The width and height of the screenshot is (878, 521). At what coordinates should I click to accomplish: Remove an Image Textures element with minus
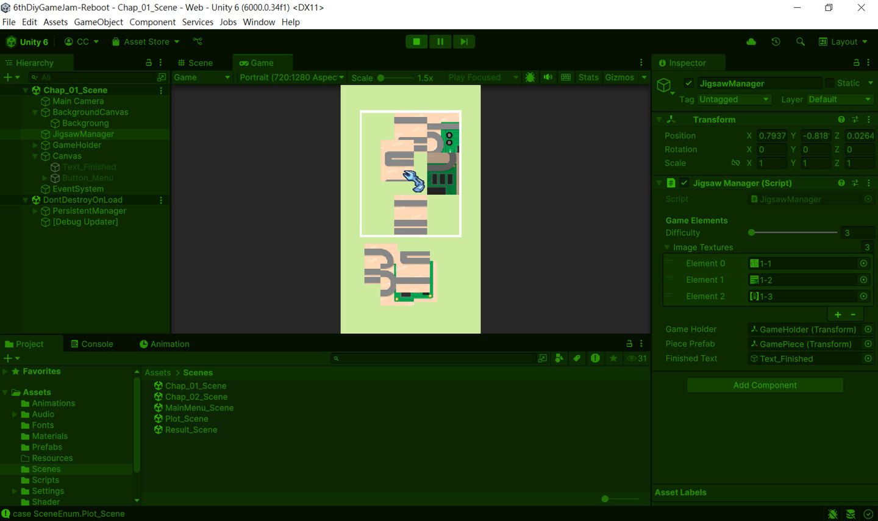pos(853,314)
